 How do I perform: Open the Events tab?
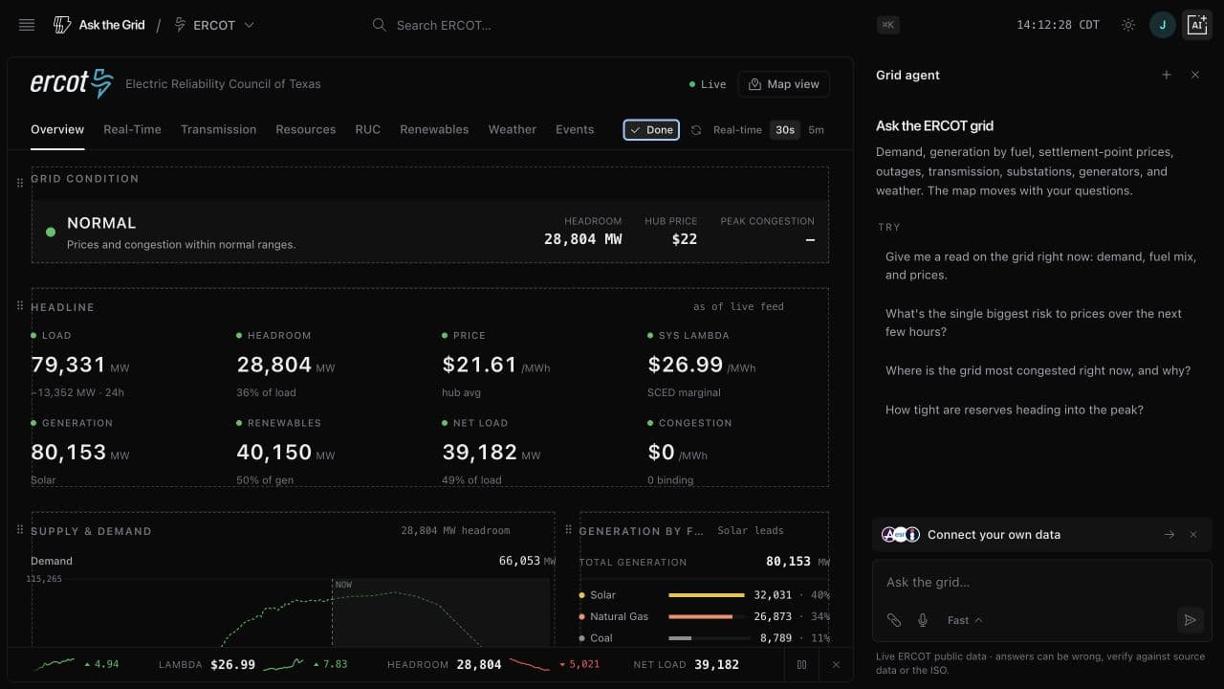[x=575, y=129]
